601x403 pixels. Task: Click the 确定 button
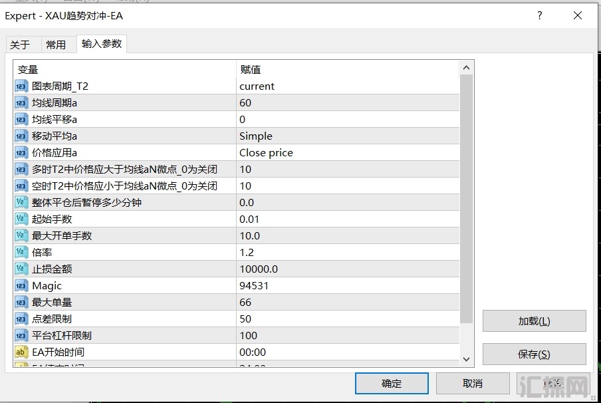pyautogui.click(x=392, y=384)
